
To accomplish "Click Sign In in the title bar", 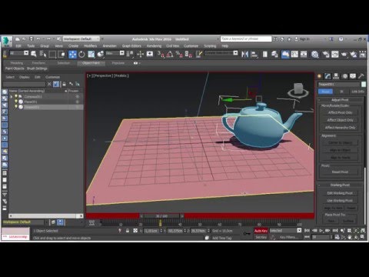I will point(304,39).
